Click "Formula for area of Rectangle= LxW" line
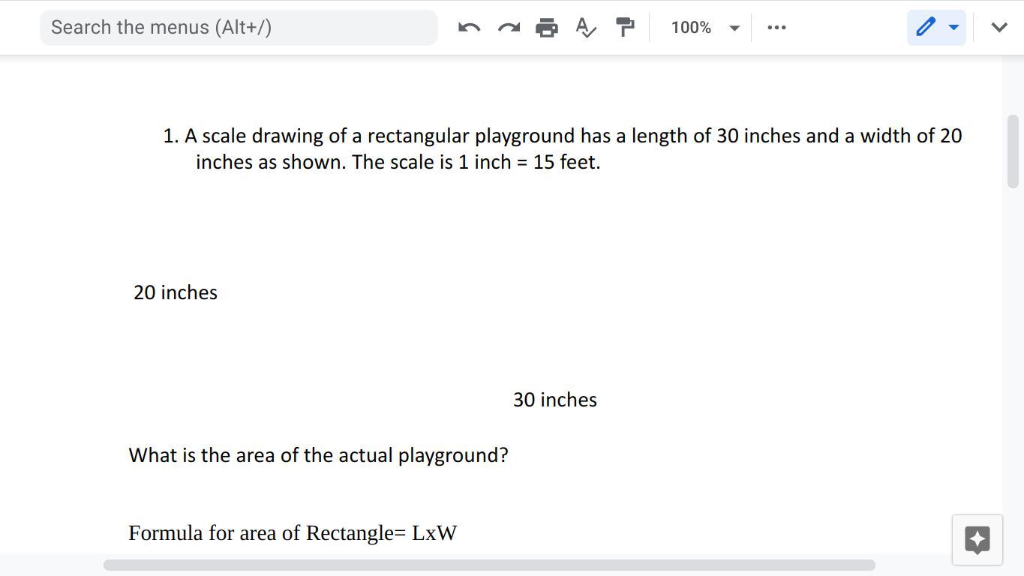 pos(293,533)
